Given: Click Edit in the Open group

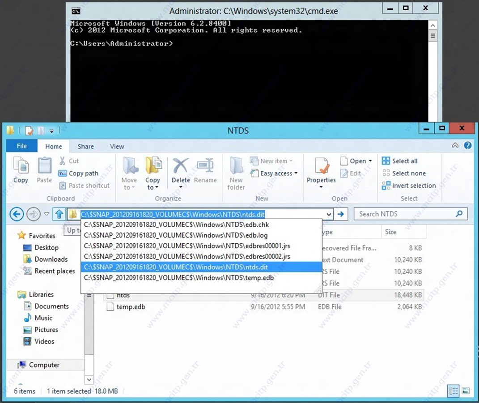Looking at the screenshot, I should pyautogui.click(x=351, y=173).
